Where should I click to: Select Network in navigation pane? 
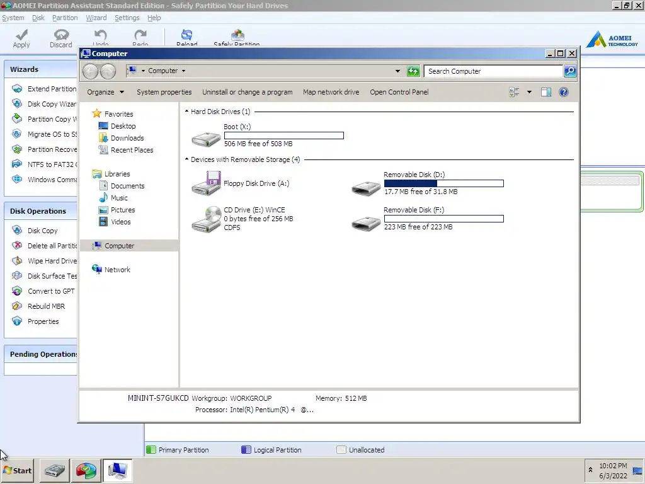[x=111, y=270]
